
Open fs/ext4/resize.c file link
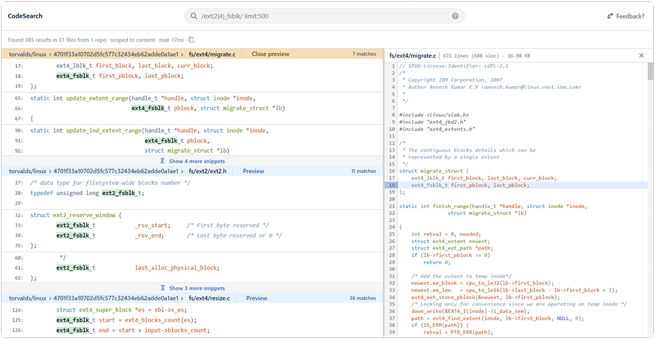click(209, 298)
